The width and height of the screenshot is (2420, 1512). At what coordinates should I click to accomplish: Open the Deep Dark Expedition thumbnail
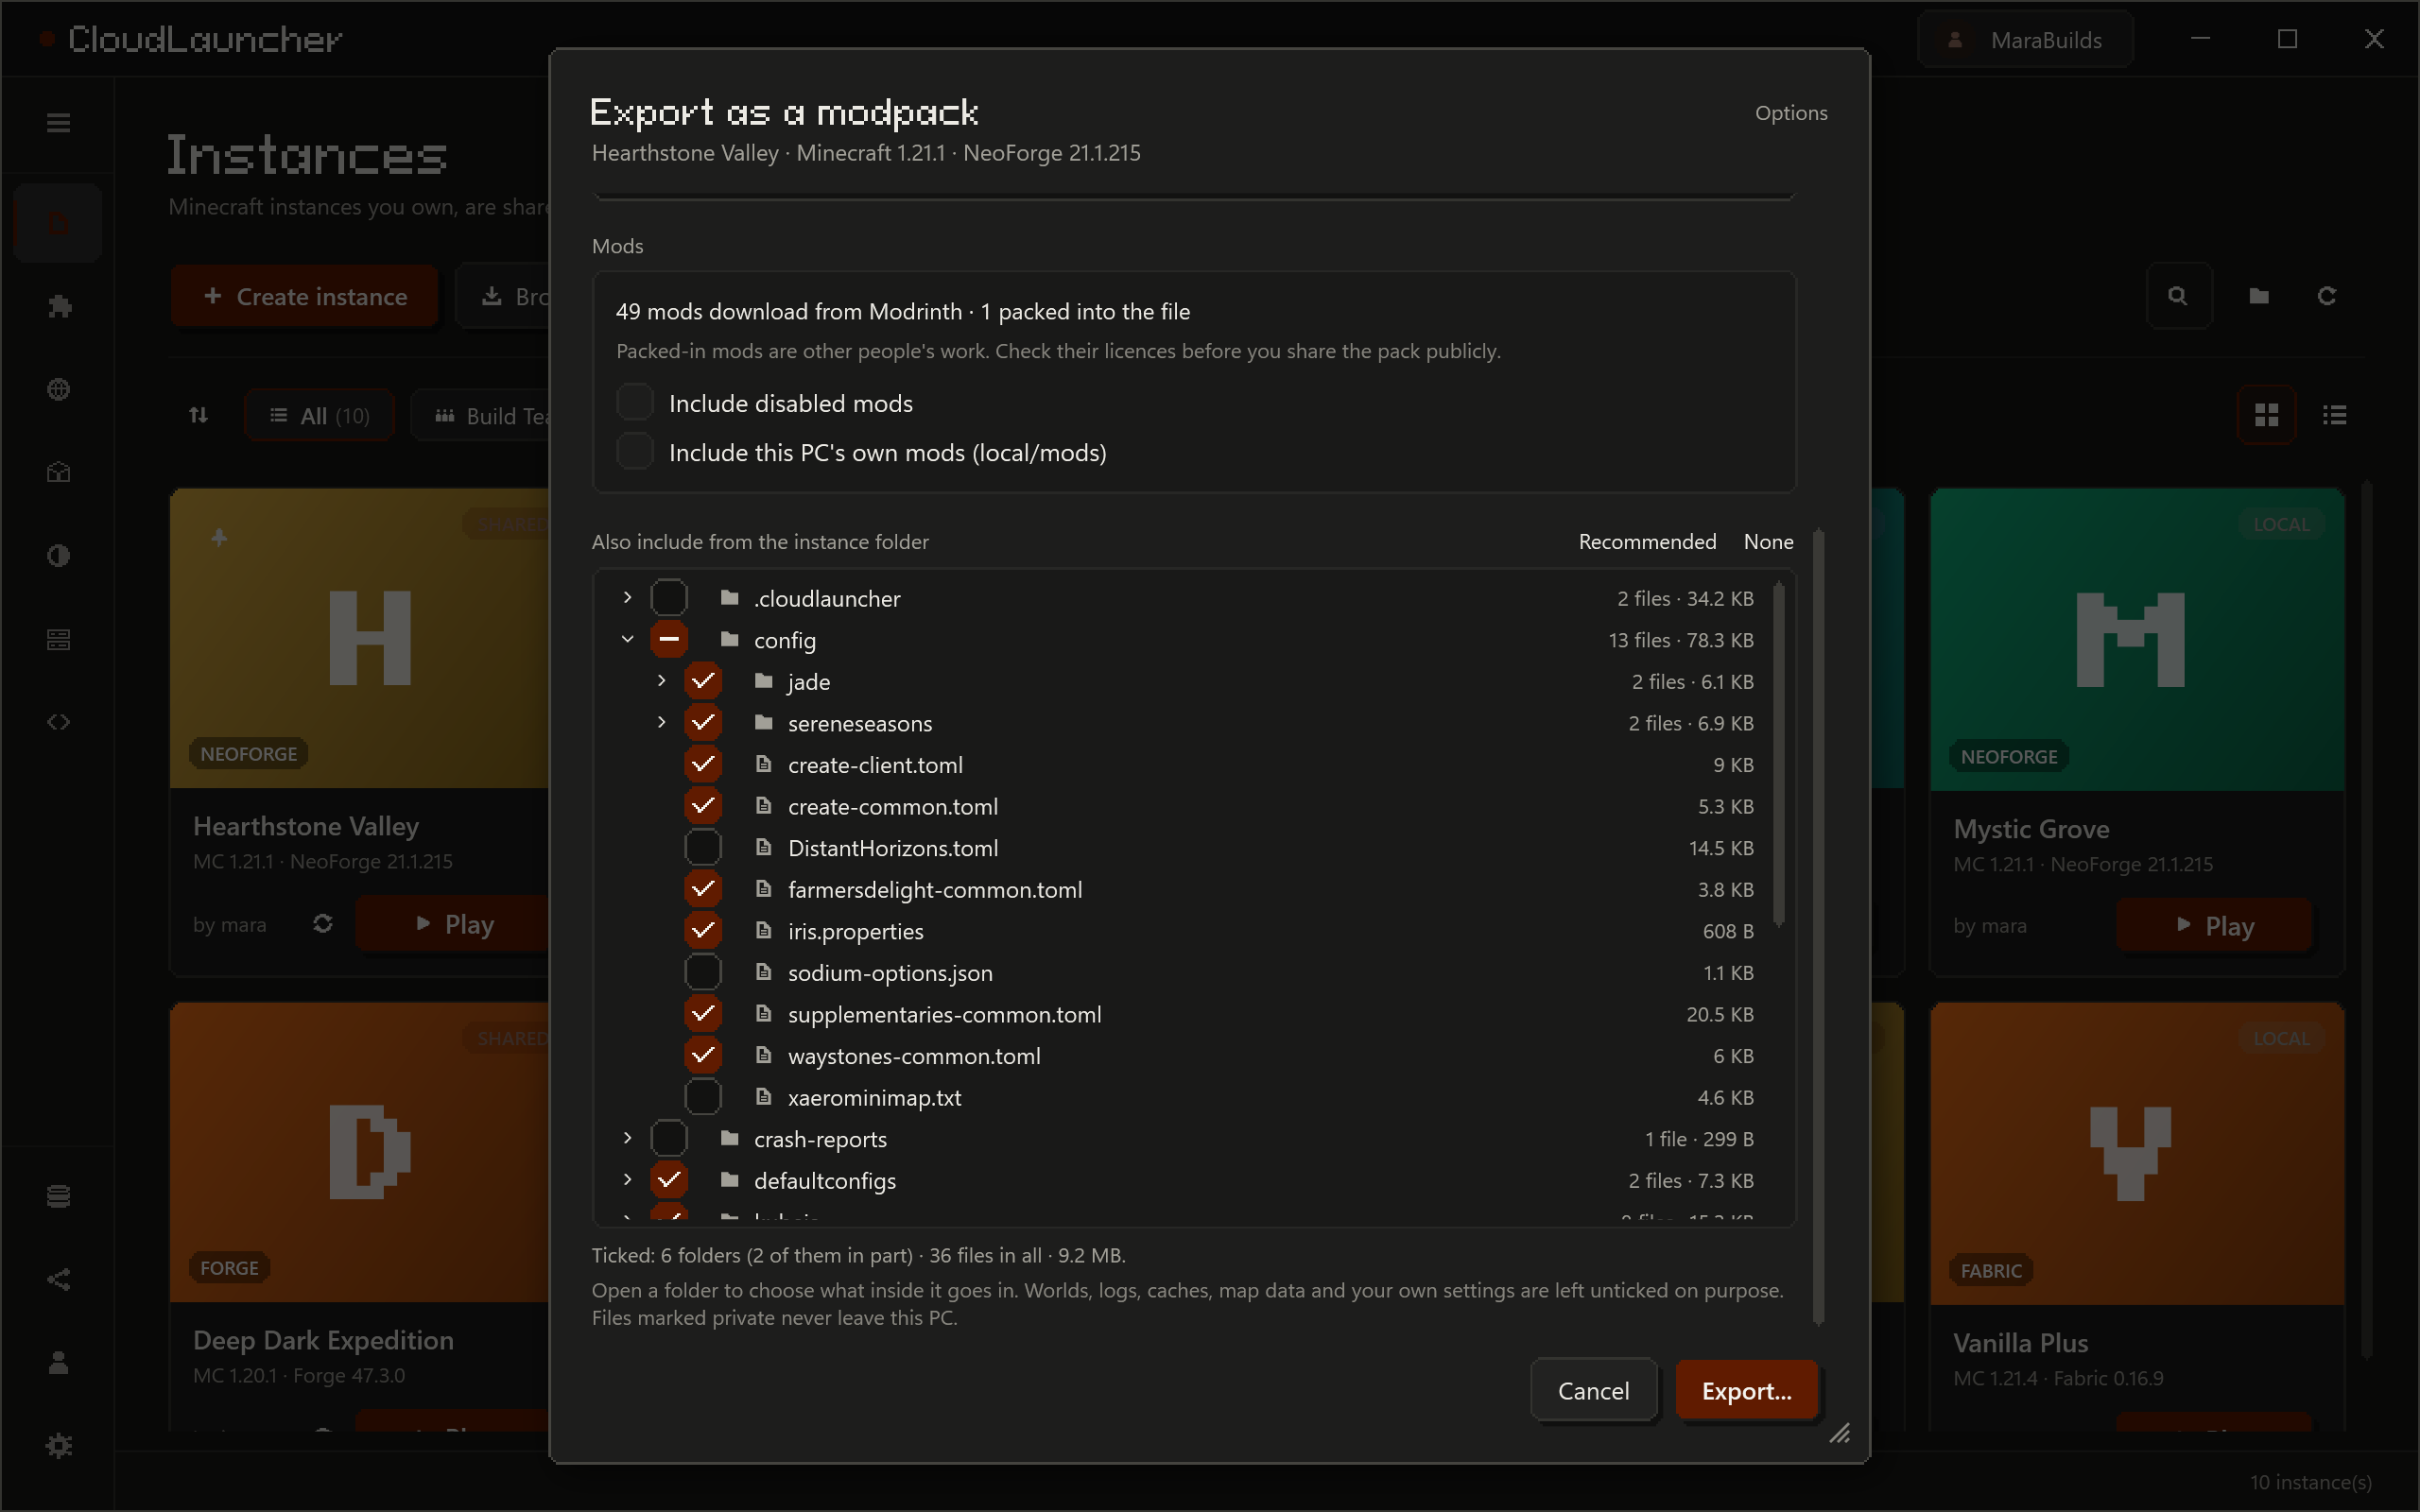(360, 1152)
